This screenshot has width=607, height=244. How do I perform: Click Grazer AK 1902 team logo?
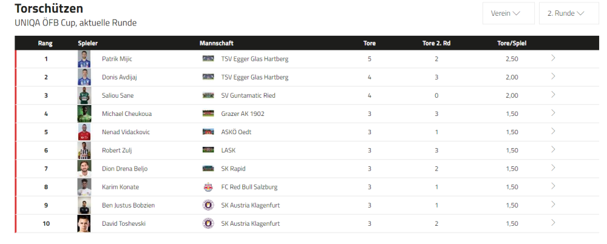[208, 114]
